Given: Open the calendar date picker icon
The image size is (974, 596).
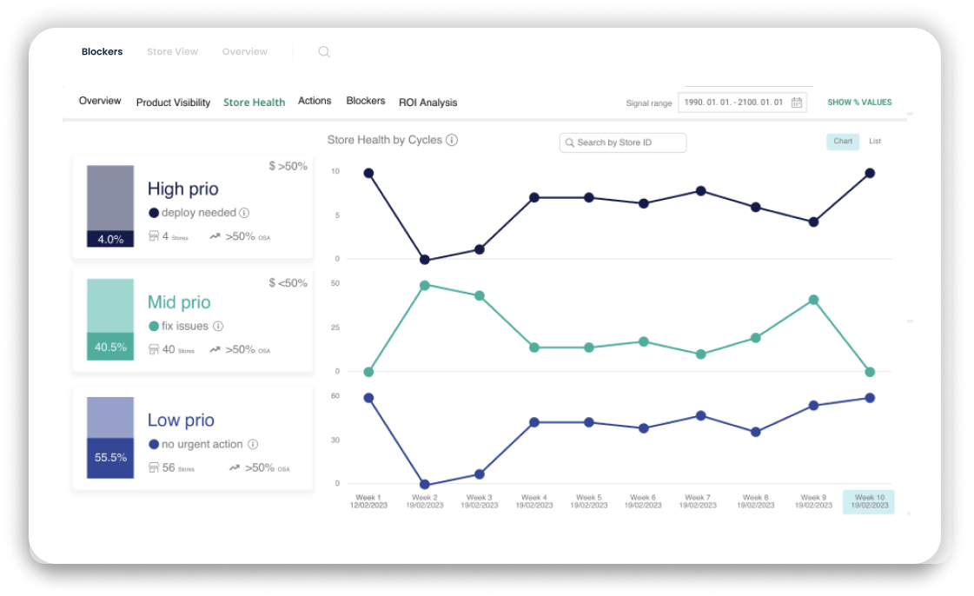Looking at the screenshot, I should (796, 103).
